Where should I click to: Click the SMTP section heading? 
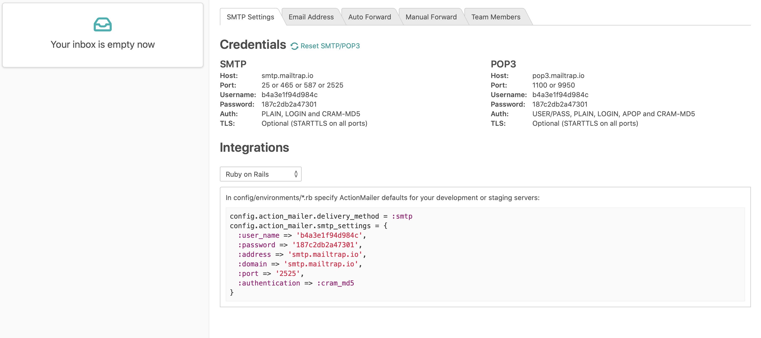[x=233, y=64]
